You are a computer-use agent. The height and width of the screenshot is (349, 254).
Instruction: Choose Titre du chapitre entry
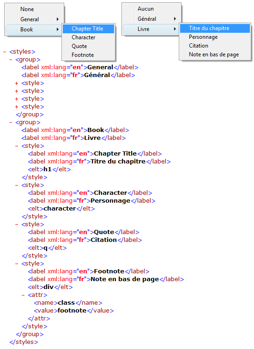215,28
